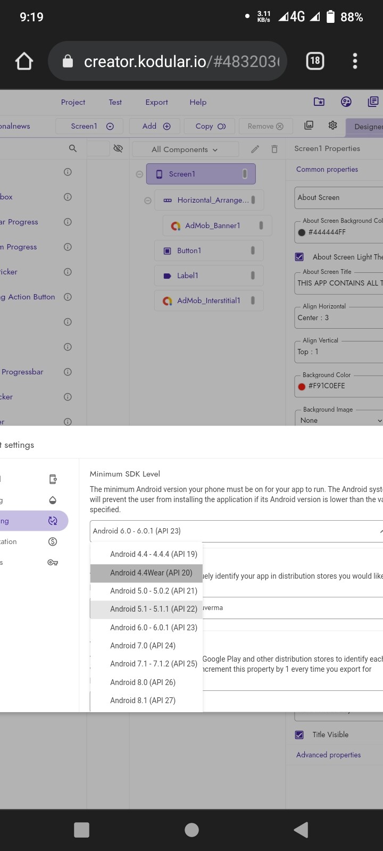This screenshot has height=851, width=383.
Task: Select the AdMob_Interstitial1 component in tree
Action: (x=209, y=301)
